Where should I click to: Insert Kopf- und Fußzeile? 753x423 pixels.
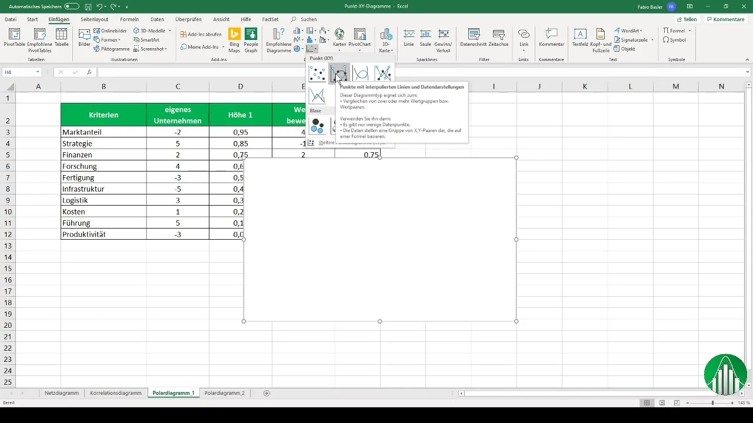(601, 40)
